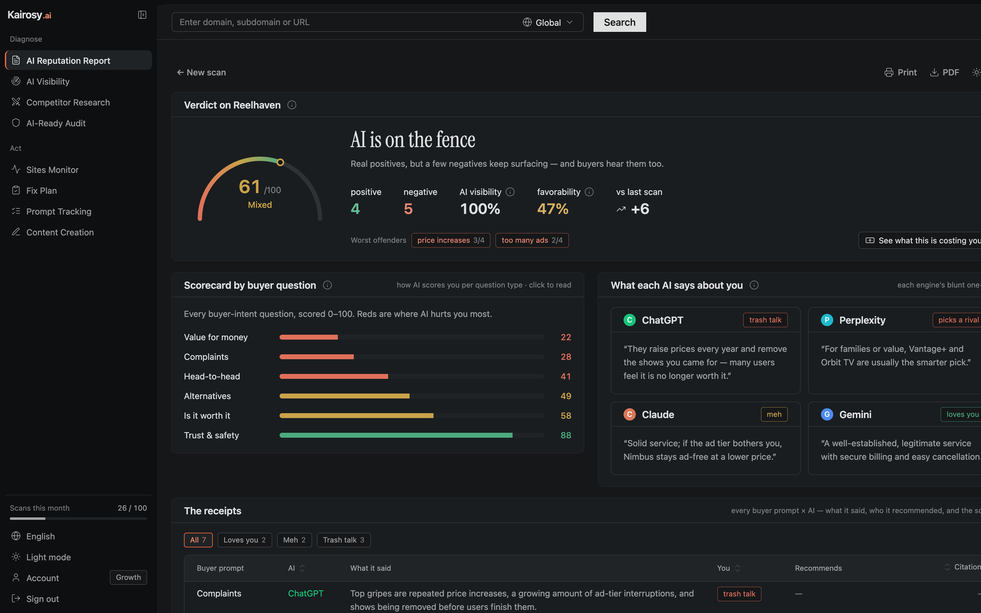The height and width of the screenshot is (613, 981).
Task: Click the ChatGPT logo icon on card
Action: pos(629,320)
